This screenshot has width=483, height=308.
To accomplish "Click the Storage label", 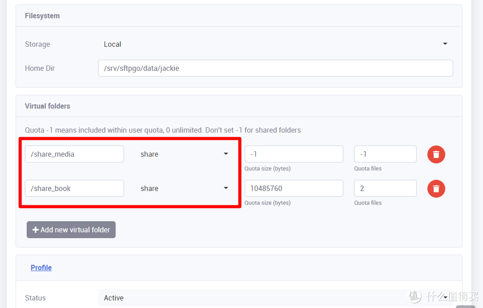I will pyautogui.click(x=37, y=44).
